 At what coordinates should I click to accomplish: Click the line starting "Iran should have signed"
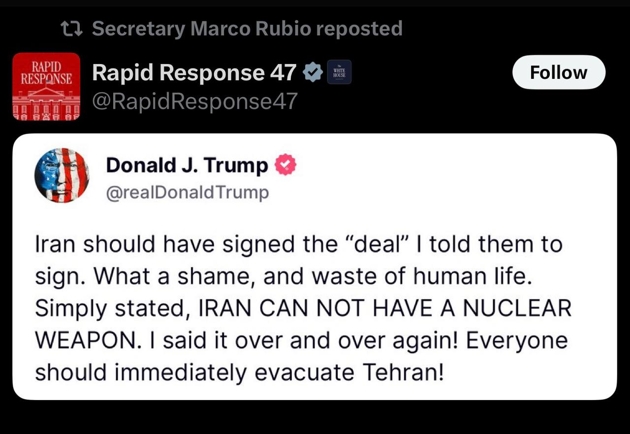click(298, 245)
